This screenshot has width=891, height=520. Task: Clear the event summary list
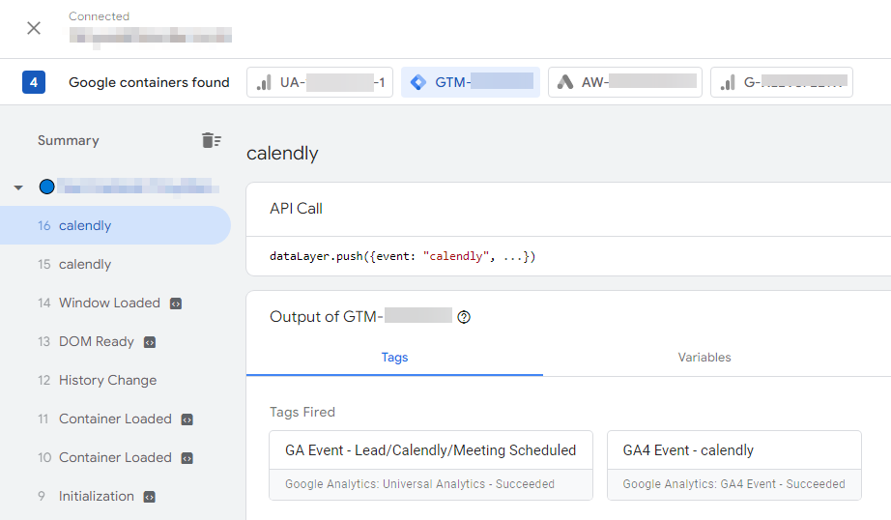pos(211,140)
